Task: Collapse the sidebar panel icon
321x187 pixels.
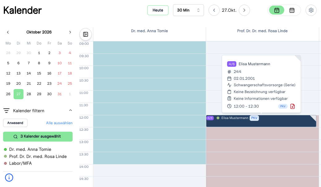Action: pyautogui.click(x=86, y=34)
